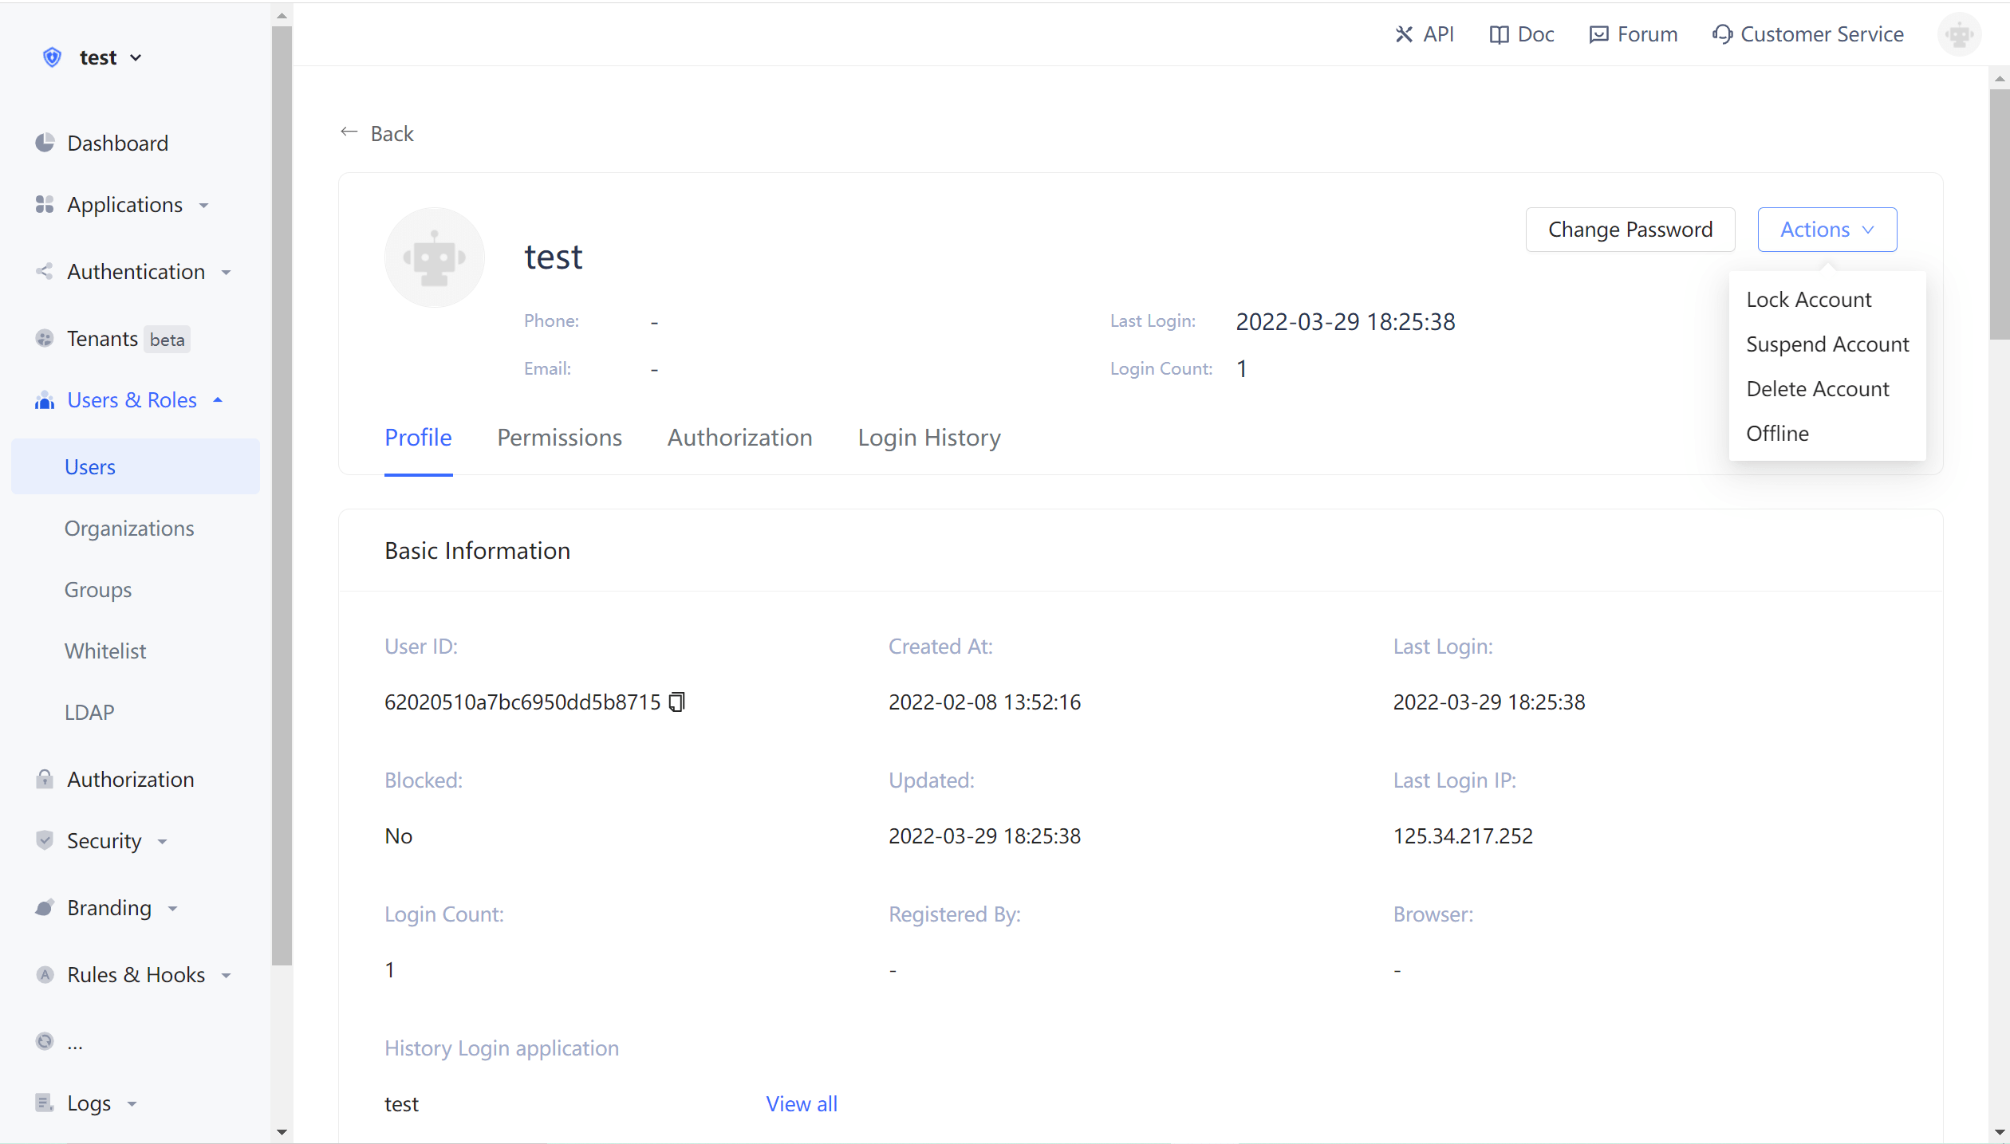Toggle the Actions dropdown button
This screenshot has width=2010, height=1144.
[1827, 230]
